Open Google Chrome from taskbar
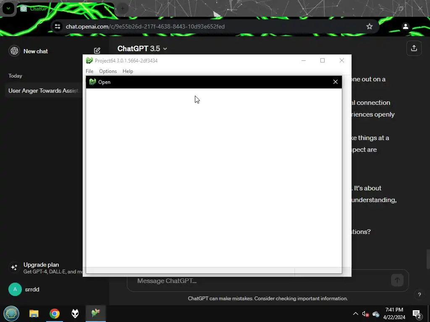The height and width of the screenshot is (322, 430). coord(55,314)
